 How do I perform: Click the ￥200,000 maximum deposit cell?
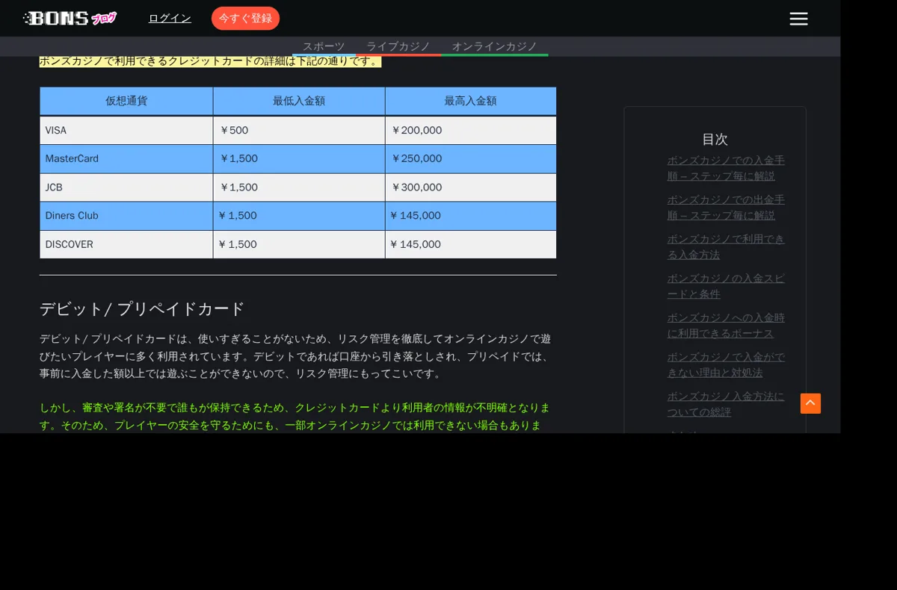[471, 130]
